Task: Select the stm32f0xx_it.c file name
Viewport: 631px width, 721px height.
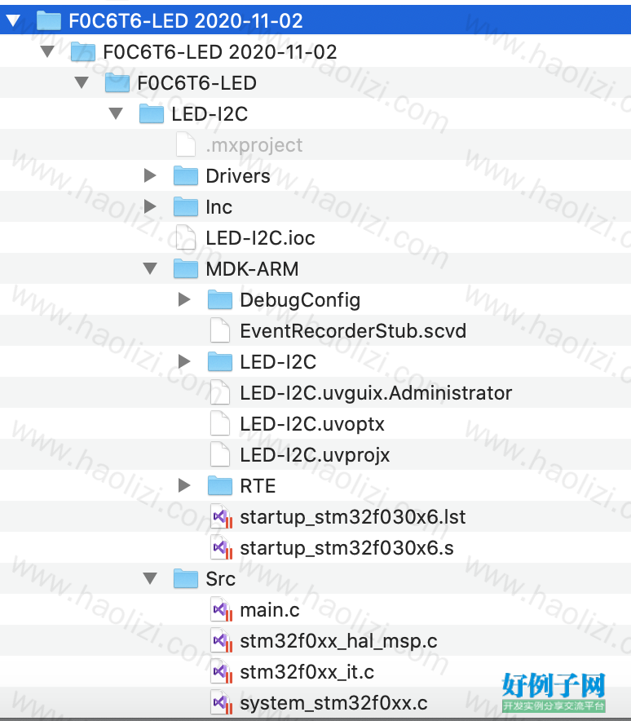Action: pos(307,672)
